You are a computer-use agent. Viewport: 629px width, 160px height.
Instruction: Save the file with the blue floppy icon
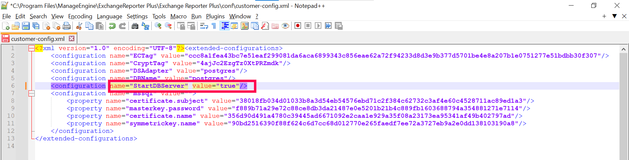[x=26, y=26]
